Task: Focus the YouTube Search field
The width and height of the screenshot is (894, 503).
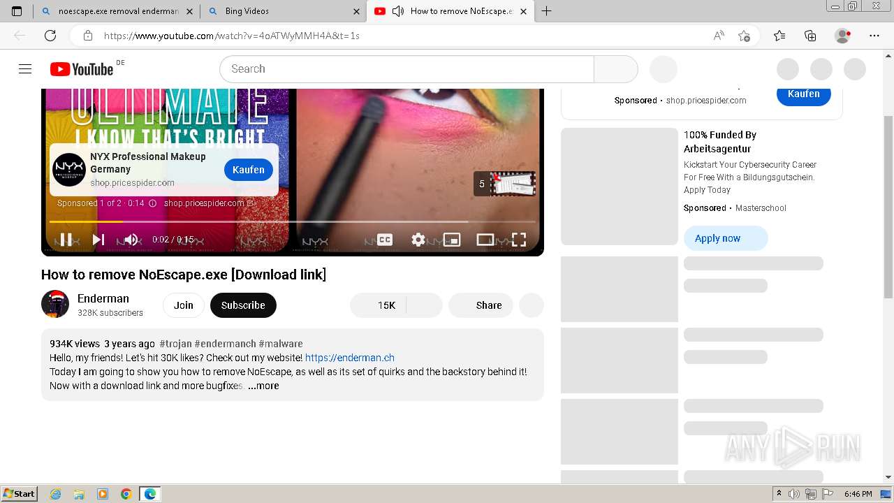Action: [406, 69]
